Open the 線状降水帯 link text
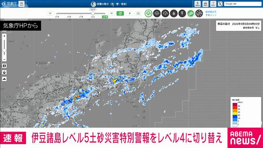Image resolution: width=263 pixels, height=148 pixels. click(x=211, y=12)
